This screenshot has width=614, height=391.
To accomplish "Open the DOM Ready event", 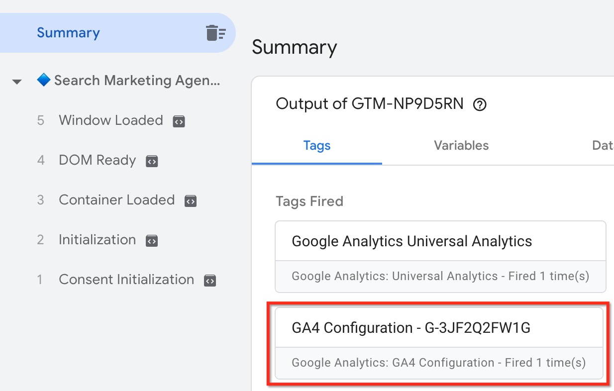I will (98, 160).
